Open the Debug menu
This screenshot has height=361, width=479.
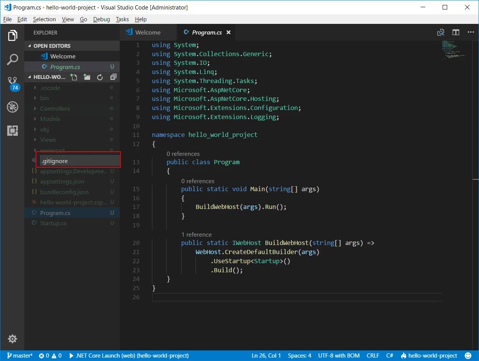pyautogui.click(x=102, y=19)
